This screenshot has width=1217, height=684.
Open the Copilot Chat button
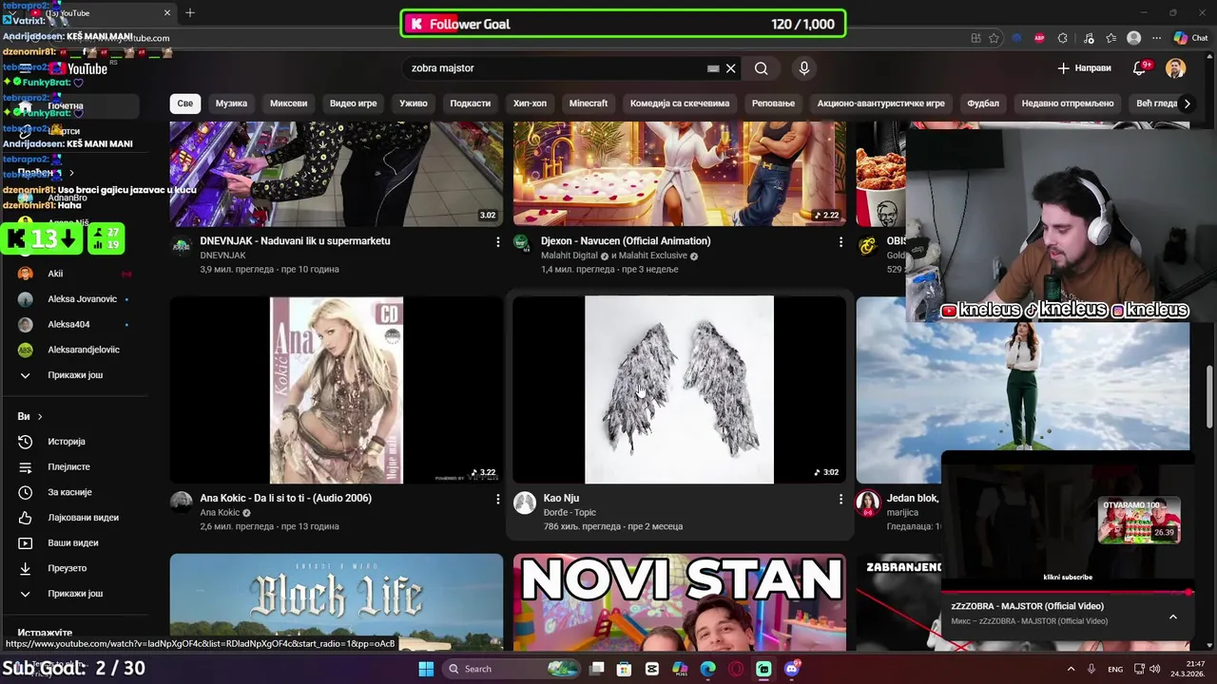pyautogui.click(x=1193, y=38)
